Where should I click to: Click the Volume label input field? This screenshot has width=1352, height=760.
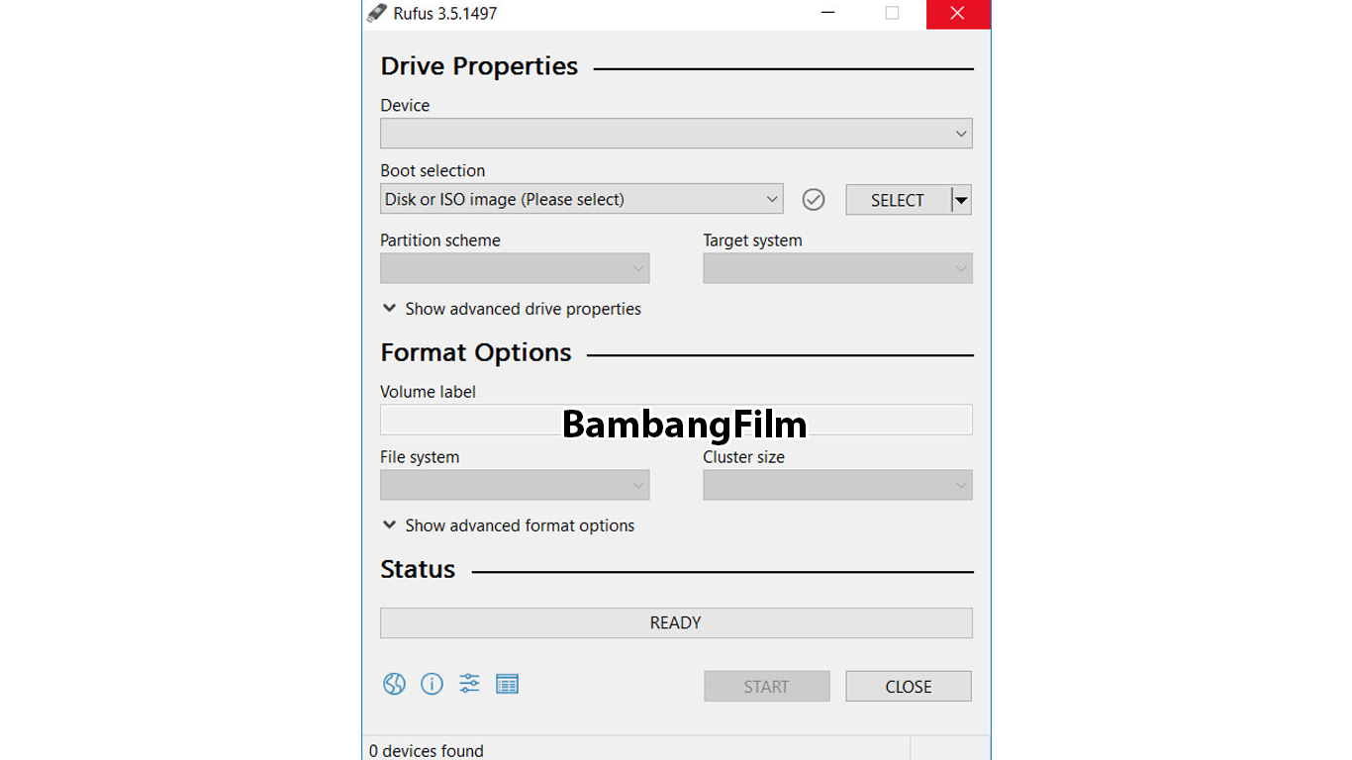click(x=676, y=420)
